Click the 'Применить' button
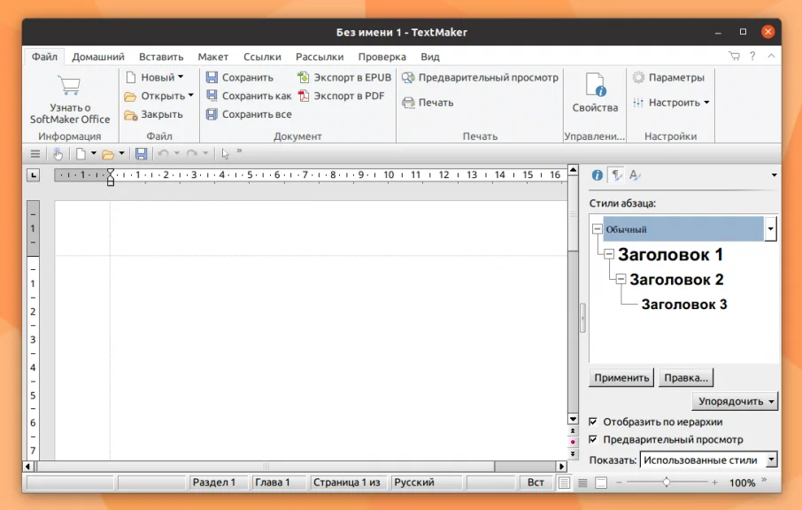This screenshot has height=510, width=802. pos(621,378)
